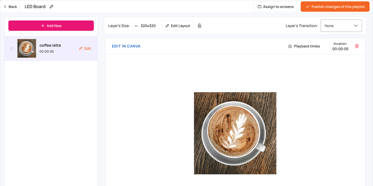Open Playback times settings
Screen dimensions: 373x186
click(x=304, y=46)
